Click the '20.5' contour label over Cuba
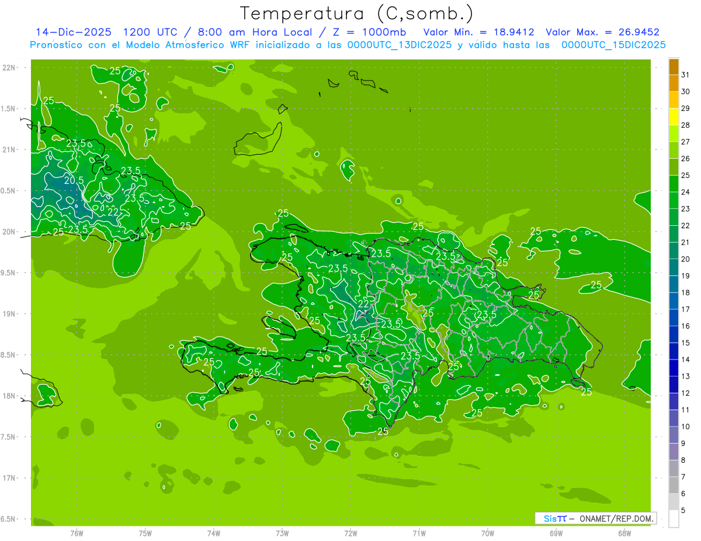Viewport: 701px width, 541px height. pos(74,180)
